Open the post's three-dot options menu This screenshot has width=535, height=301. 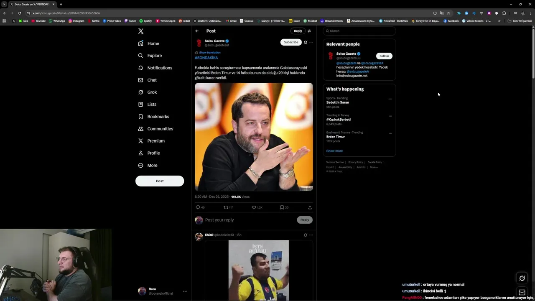pyautogui.click(x=311, y=42)
